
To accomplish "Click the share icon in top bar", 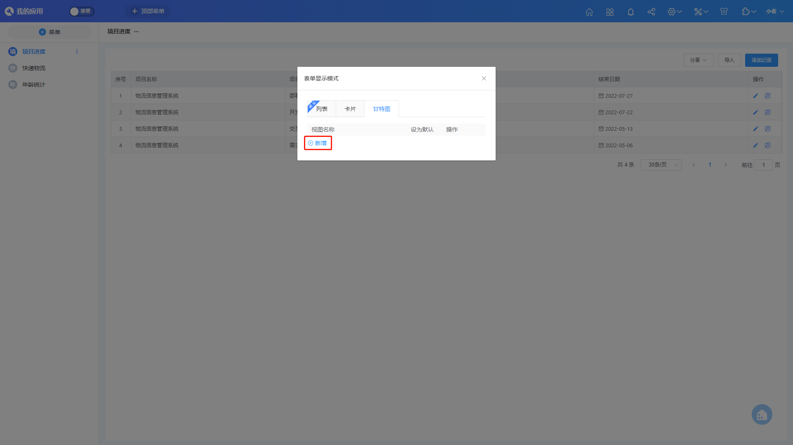I will [651, 12].
